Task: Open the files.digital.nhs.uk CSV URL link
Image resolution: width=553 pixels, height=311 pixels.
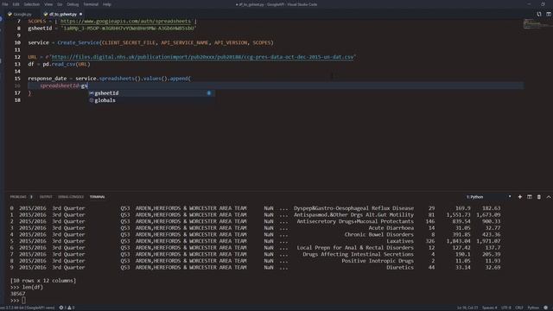Action: pyautogui.click(x=203, y=57)
